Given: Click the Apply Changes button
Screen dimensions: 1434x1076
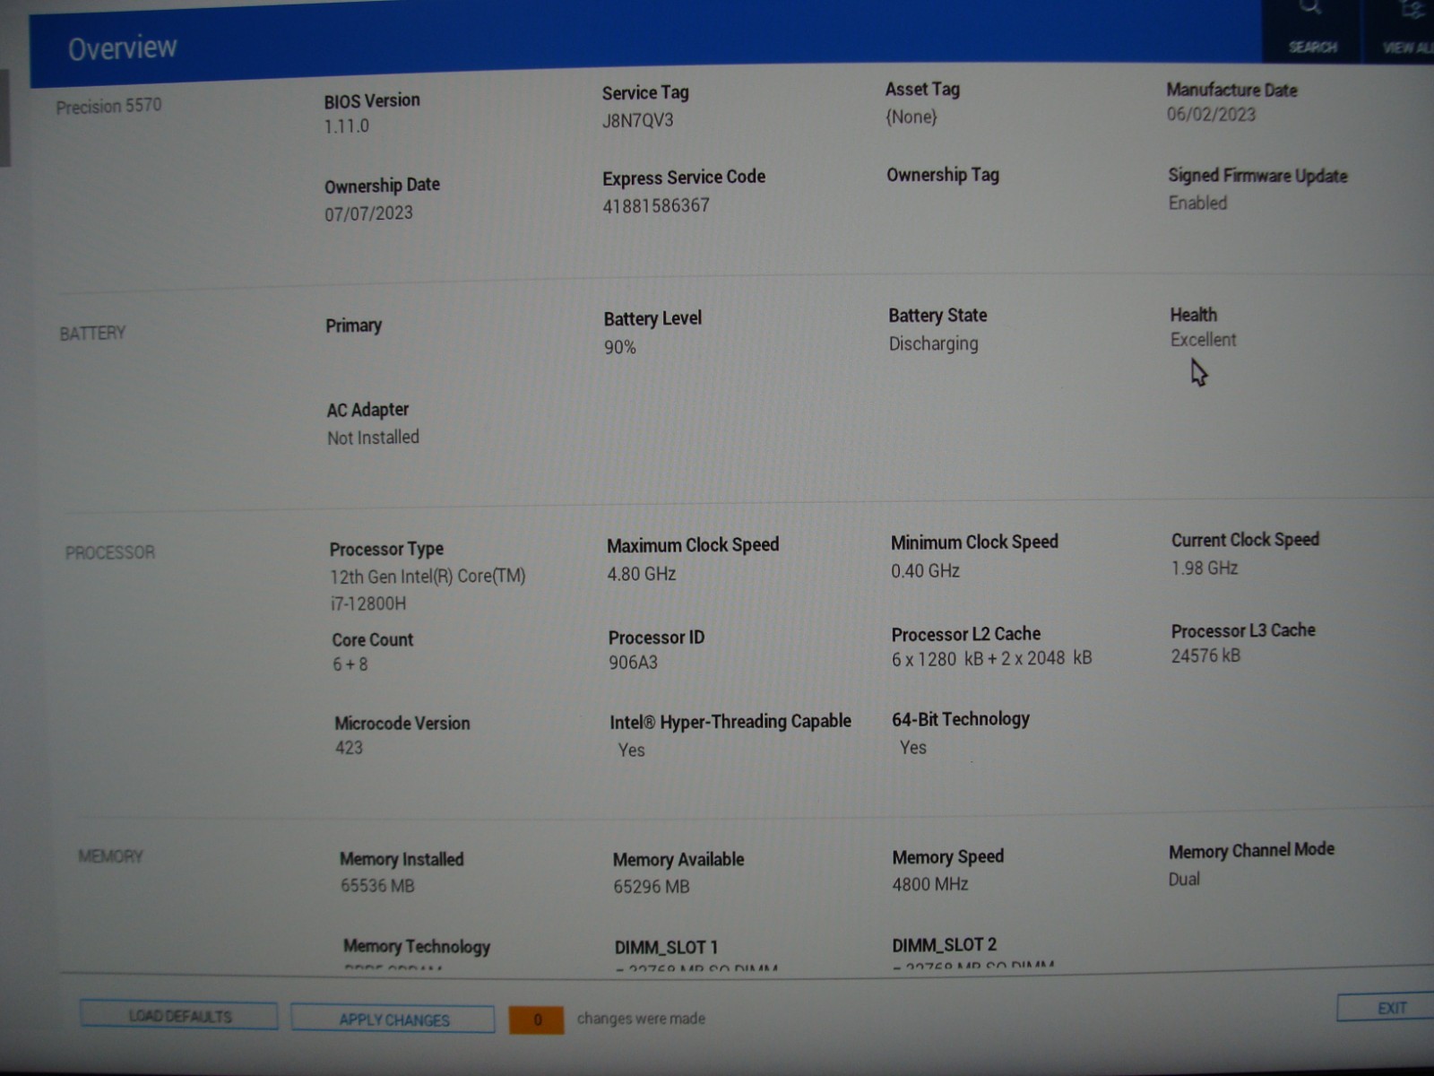Looking at the screenshot, I should (393, 1020).
